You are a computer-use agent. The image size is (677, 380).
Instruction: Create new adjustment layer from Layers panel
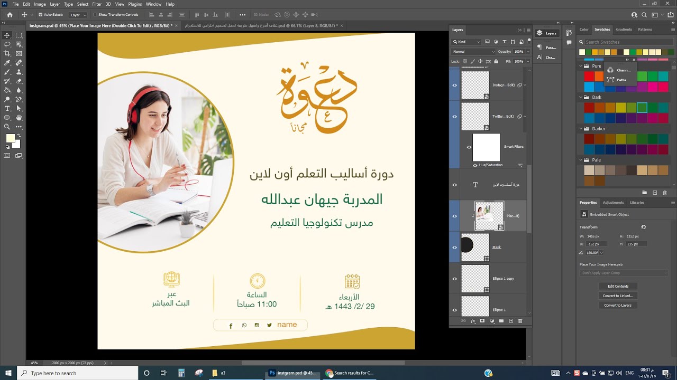tap(492, 321)
